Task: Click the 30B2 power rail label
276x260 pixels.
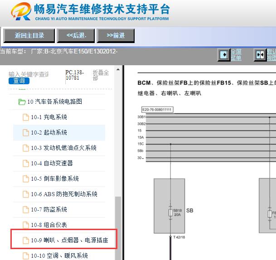Action: (x=141, y=124)
